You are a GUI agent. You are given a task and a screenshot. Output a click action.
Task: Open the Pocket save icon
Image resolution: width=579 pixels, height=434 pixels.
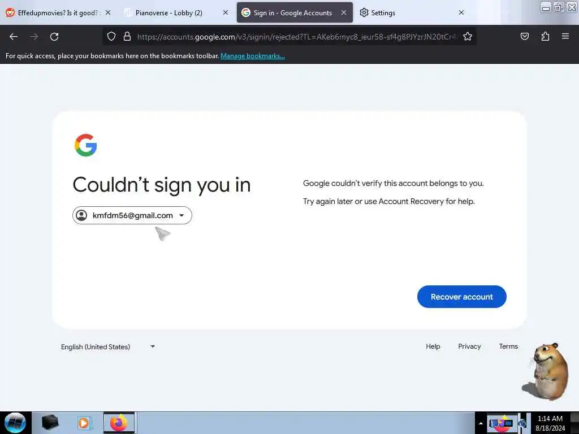(x=524, y=37)
